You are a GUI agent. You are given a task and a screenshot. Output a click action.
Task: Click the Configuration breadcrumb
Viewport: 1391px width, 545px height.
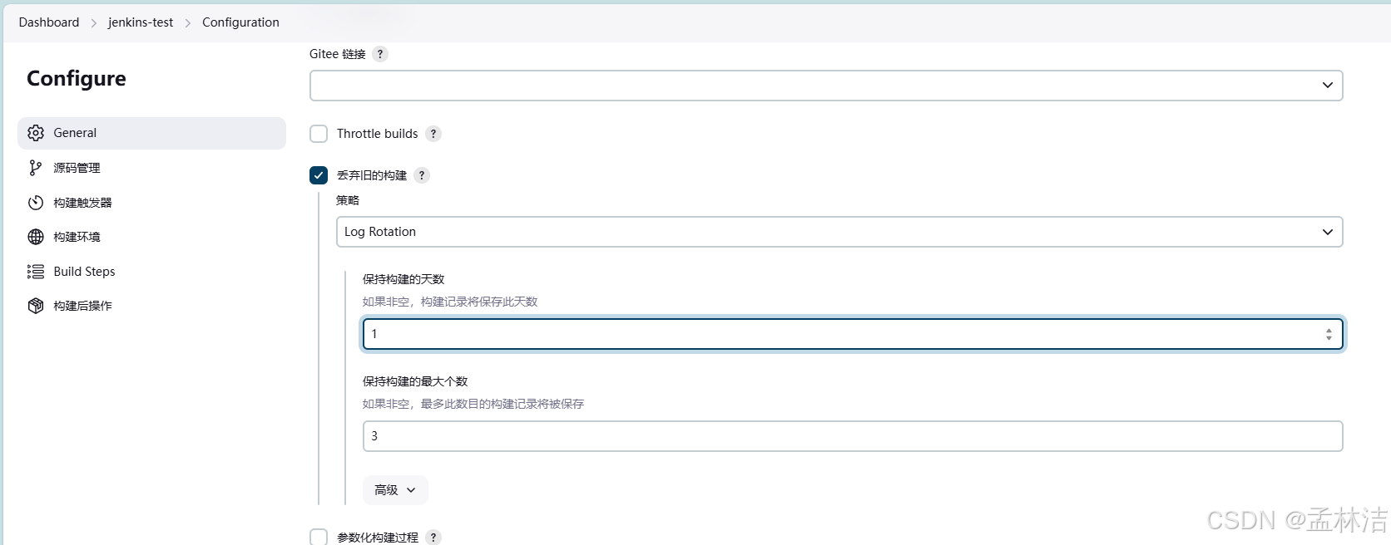pyautogui.click(x=240, y=22)
